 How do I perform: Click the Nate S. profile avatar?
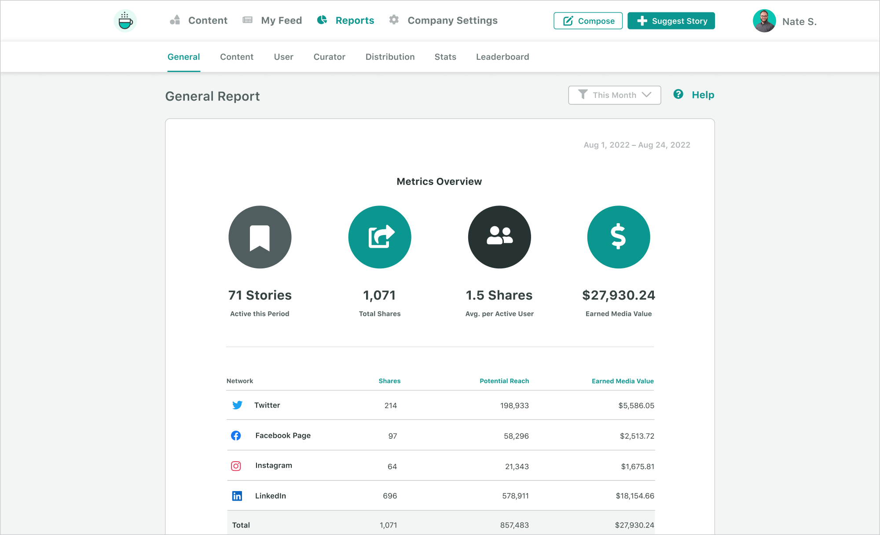(764, 21)
